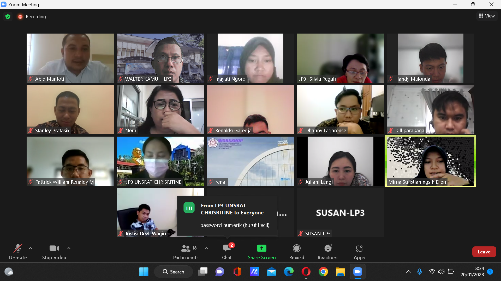Expand video options arrow beside Stop Video
This screenshot has width=501, height=281.
click(x=69, y=248)
